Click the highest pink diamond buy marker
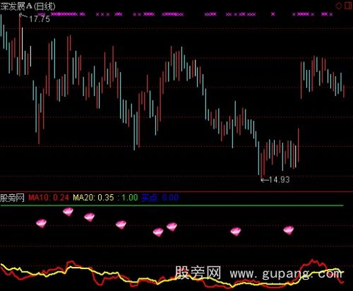The height and width of the screenshot is (291, 353). click(x=68, y=212)
